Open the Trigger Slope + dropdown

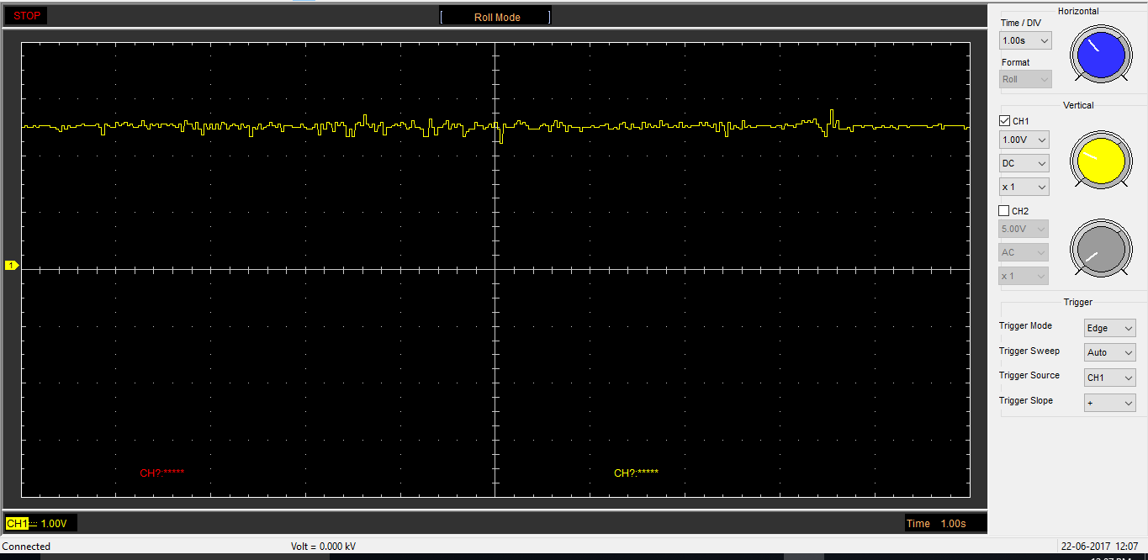1110,403
